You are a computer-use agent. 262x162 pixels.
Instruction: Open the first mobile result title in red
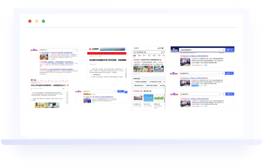coord(147,60)
